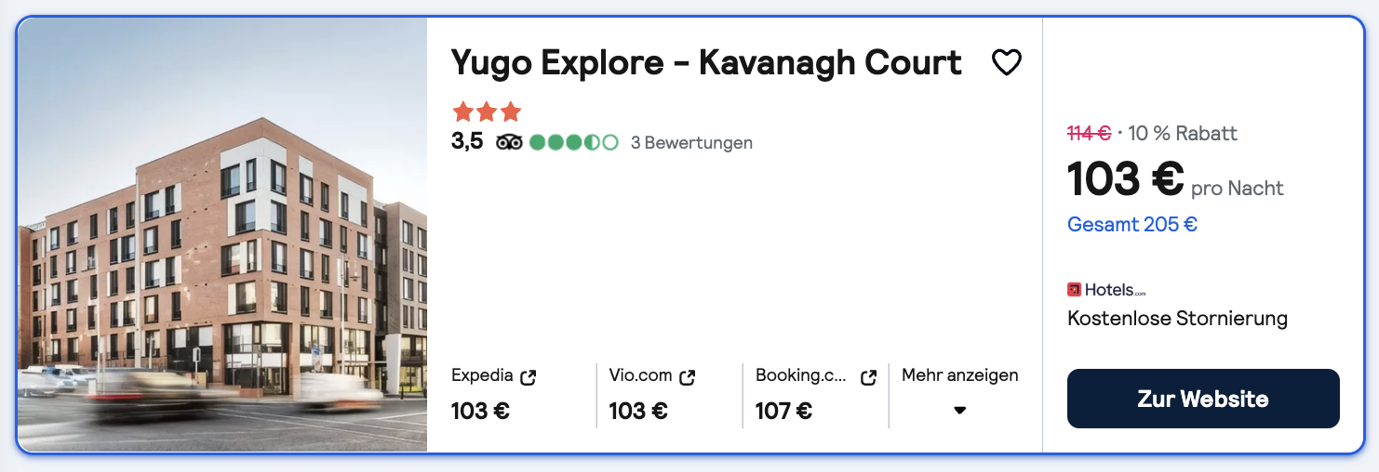Screen dimensions: 1379x472
Task: Click the 3 Bewertungen reviews text
Action: (x=691, y=143)
